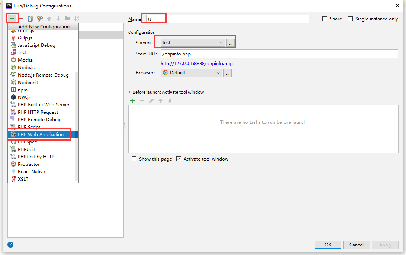Click the green Add New Configuration plus icon
The height and width of the screenshot is (255, 406).
point(12,18)
